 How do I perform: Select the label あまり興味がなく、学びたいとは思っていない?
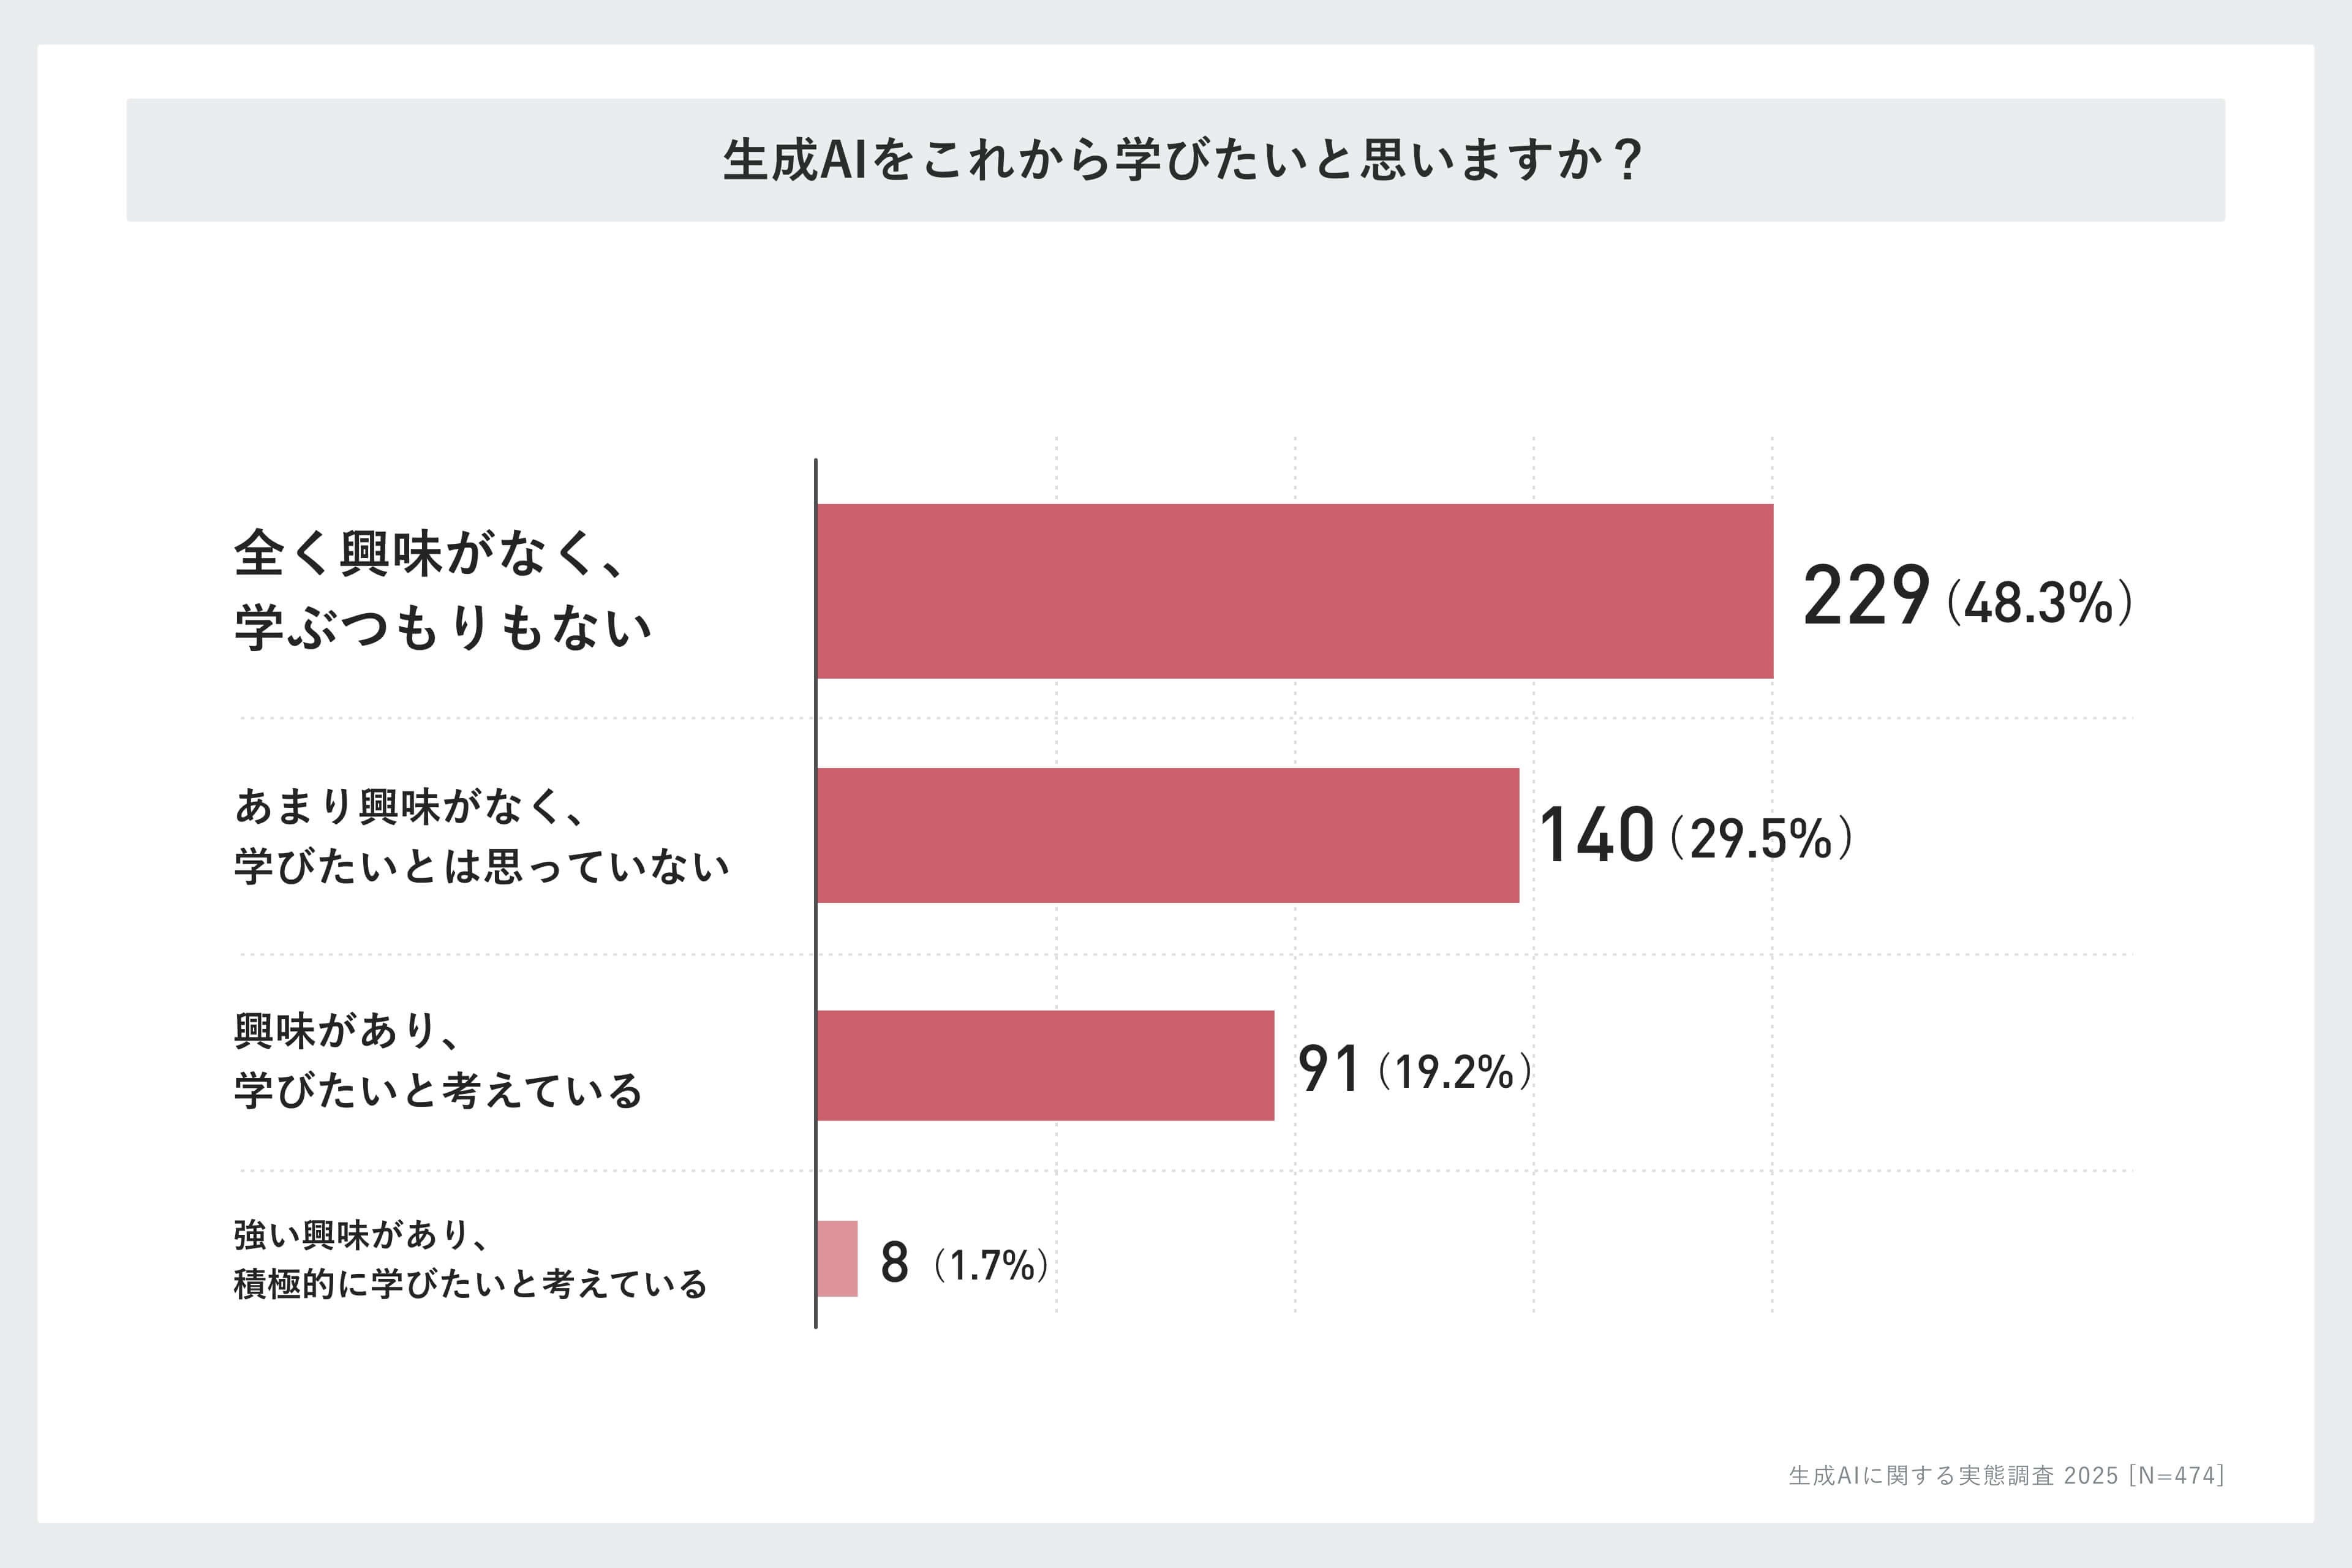481,836
